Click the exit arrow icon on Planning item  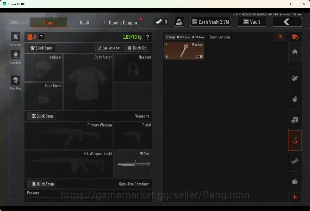(x=167, y=57)
